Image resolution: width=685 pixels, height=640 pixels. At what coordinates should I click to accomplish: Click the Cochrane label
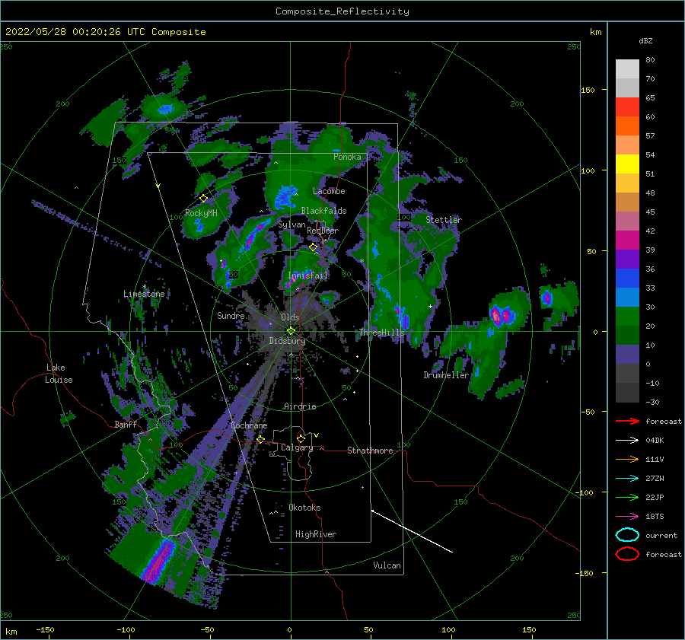pyautogui.click(x=249, y=425)
